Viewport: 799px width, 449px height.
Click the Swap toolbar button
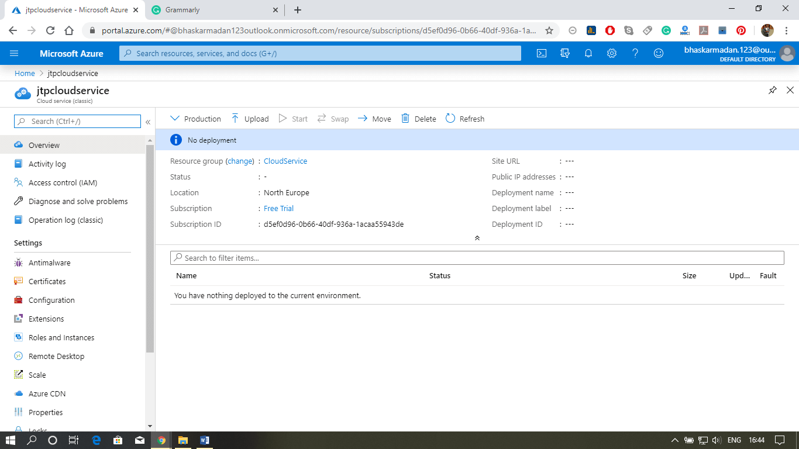coord(333,119)
